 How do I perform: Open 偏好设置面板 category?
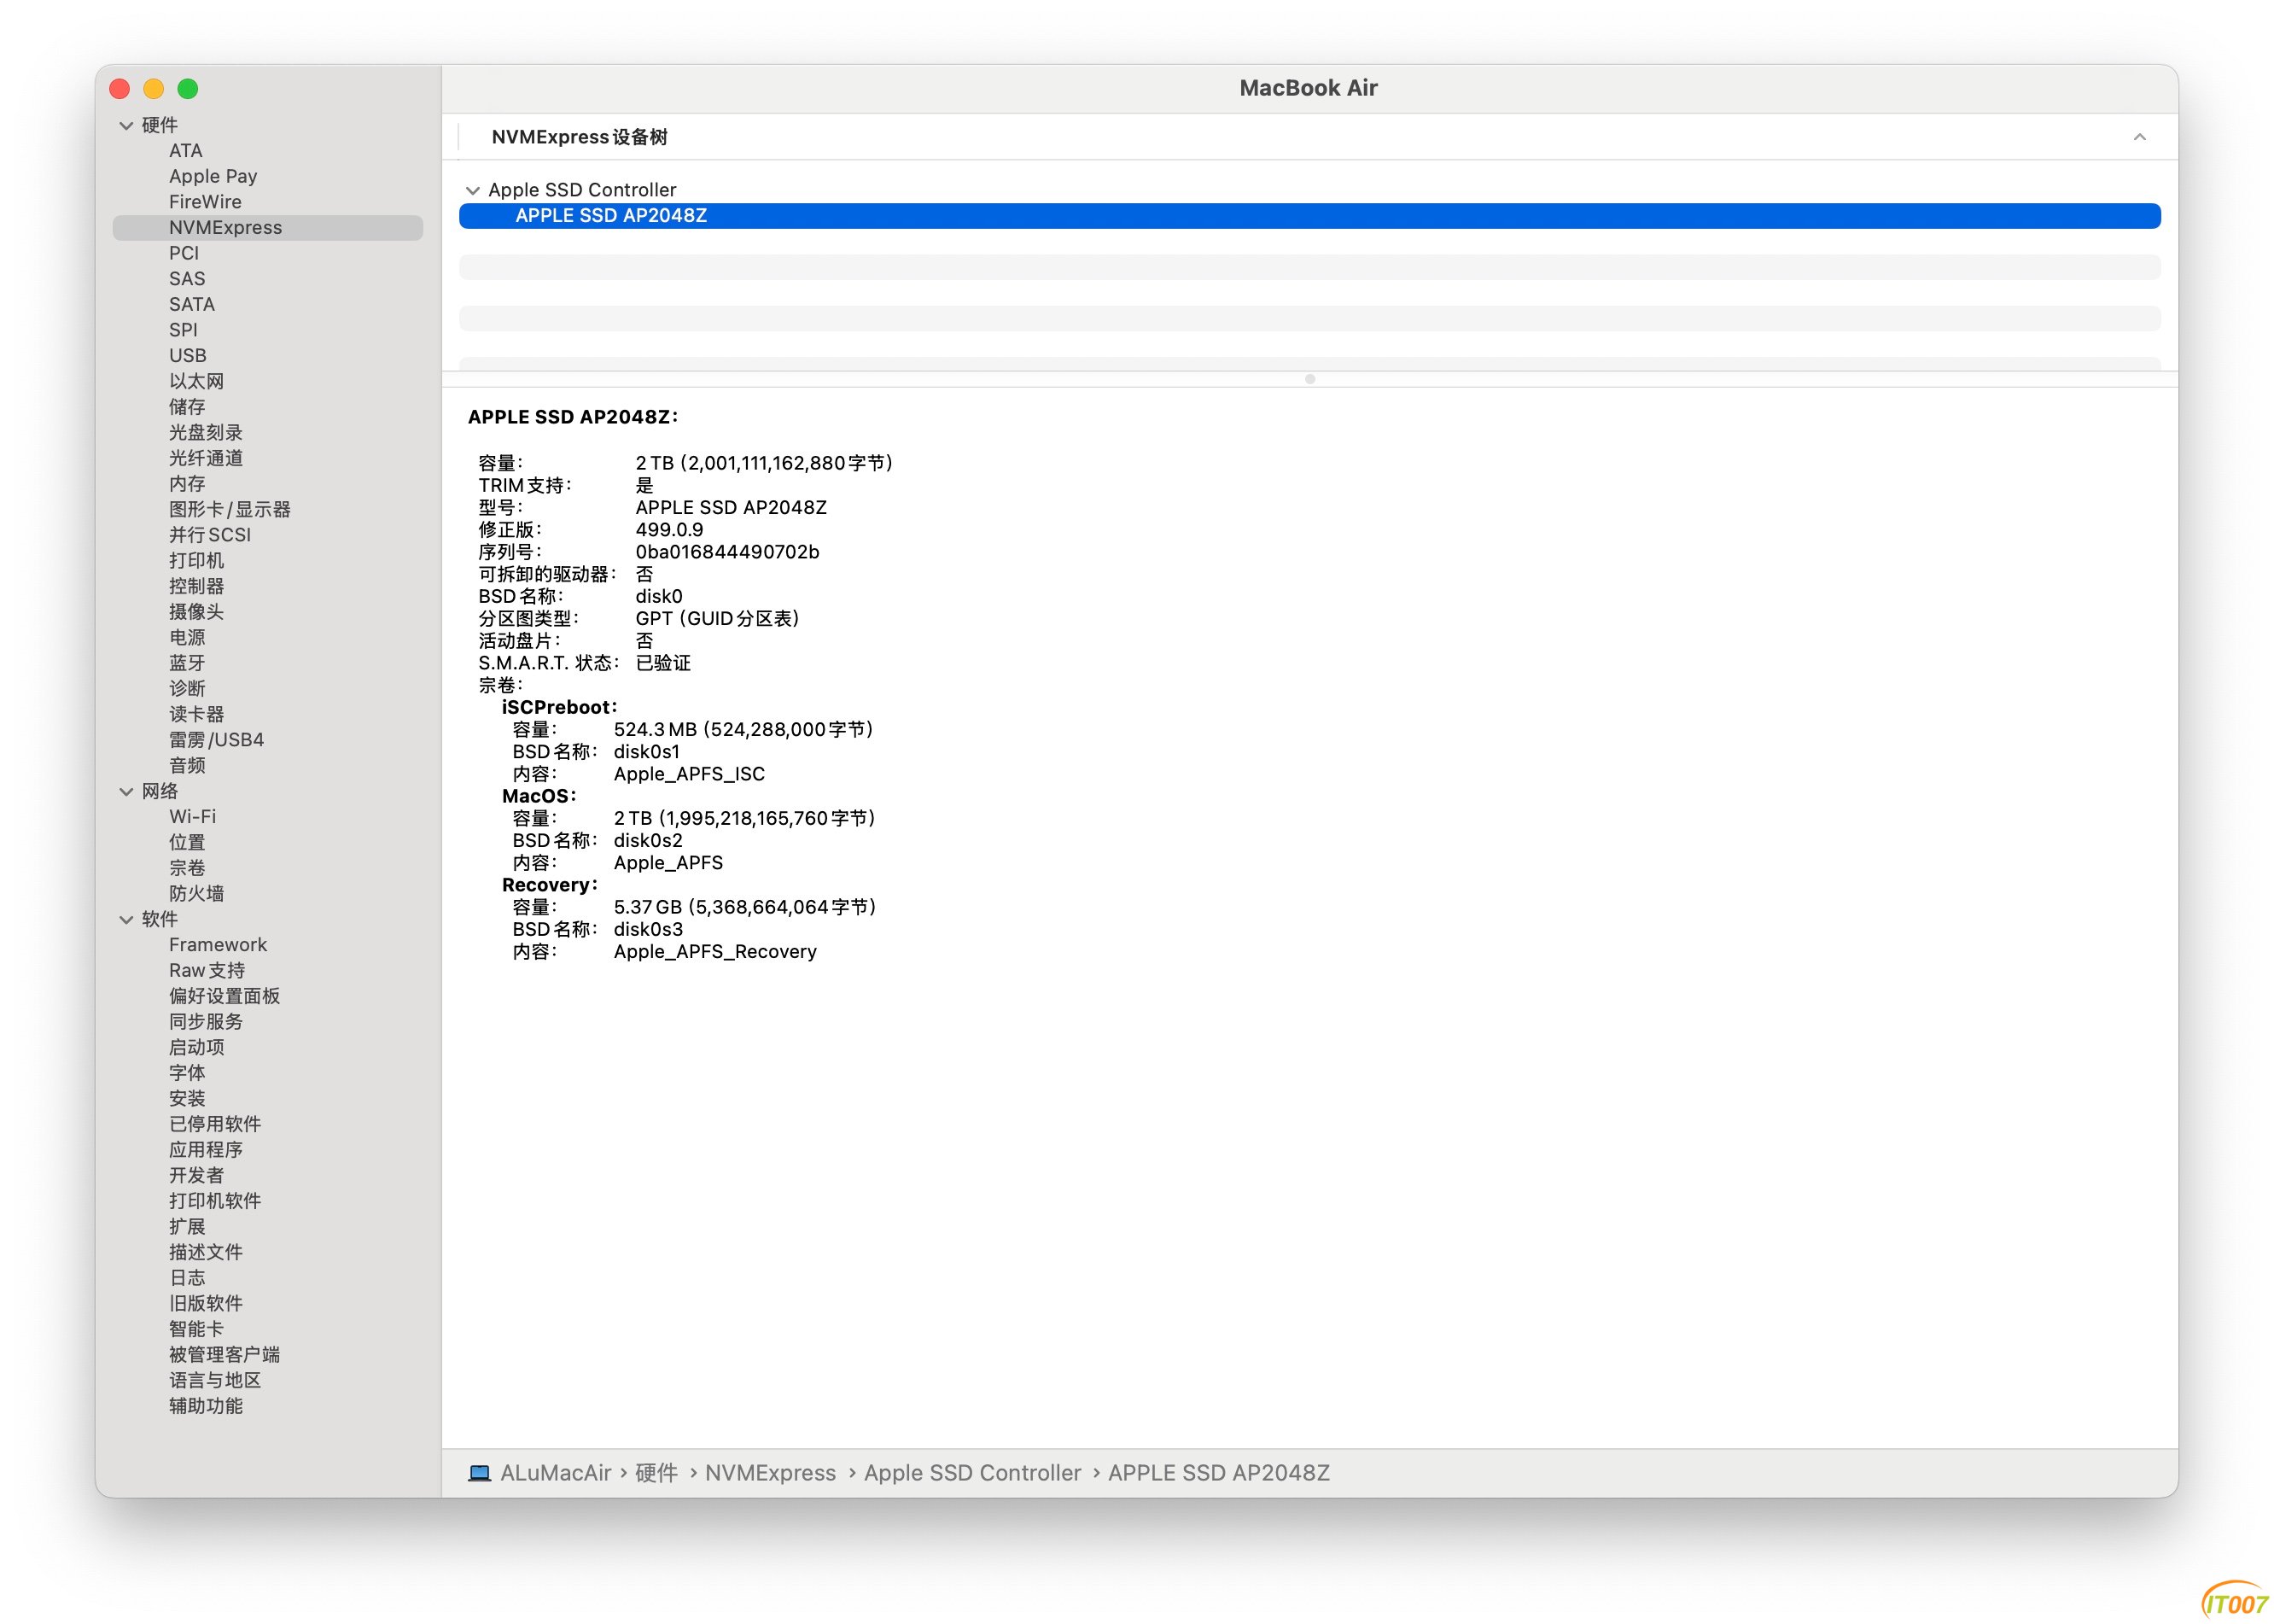224,996
